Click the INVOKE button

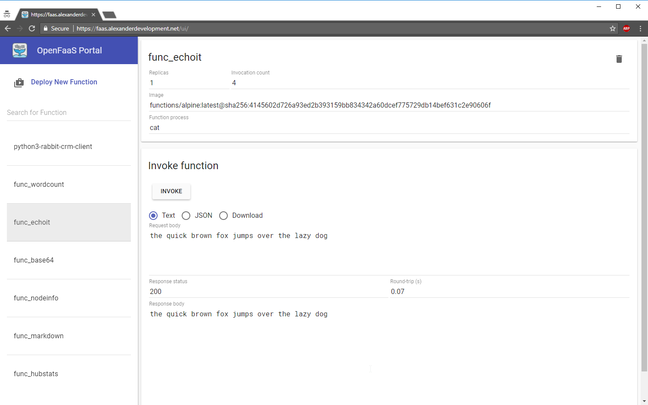[171, 192]
